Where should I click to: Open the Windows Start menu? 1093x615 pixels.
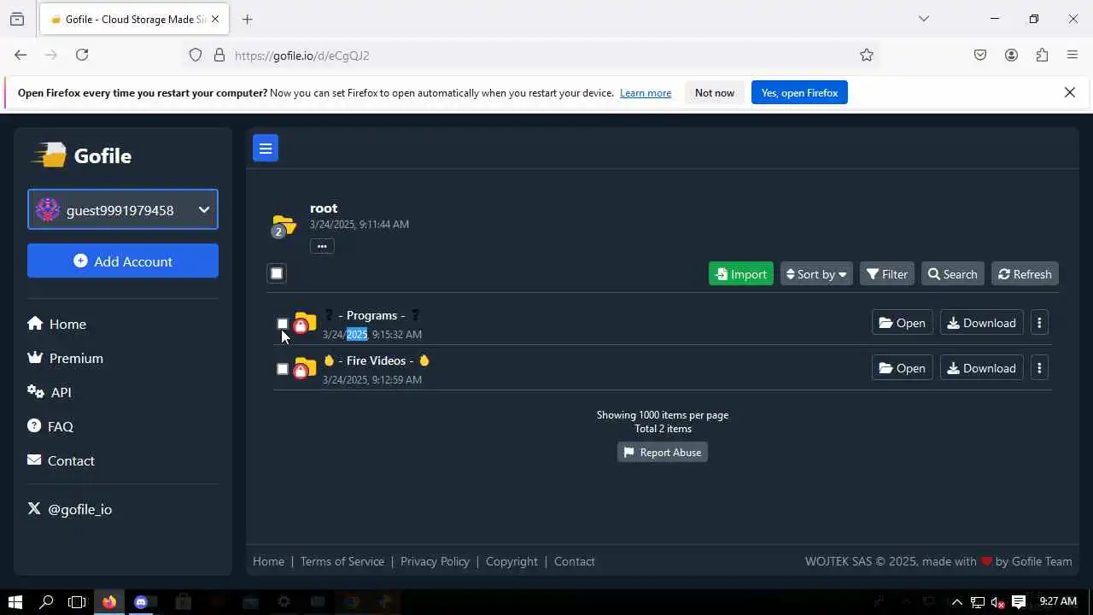(15, 602)
